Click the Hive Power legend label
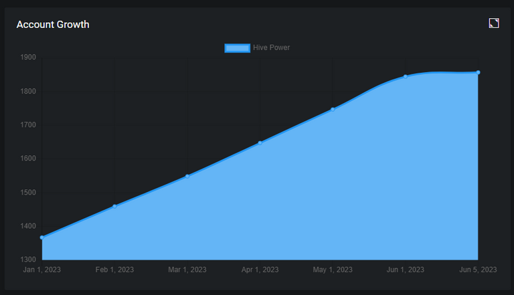This screenshot has height=295, width=514. click(x=272, y=48)
